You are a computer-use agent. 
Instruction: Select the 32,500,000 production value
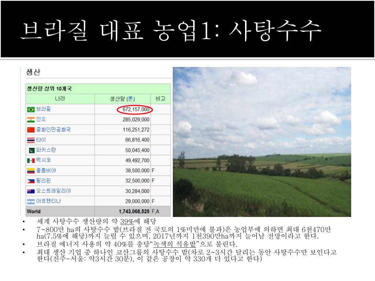[137, 181]
